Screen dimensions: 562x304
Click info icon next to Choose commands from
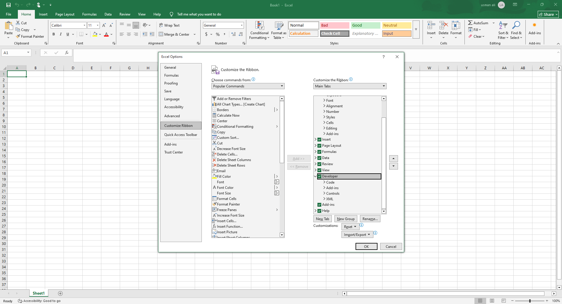tap(253, 80)
